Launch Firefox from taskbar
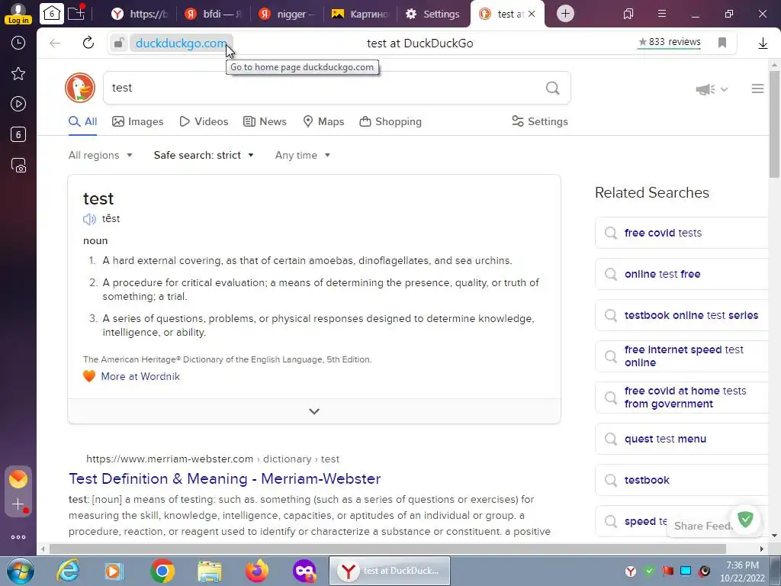 coord(257,571)
